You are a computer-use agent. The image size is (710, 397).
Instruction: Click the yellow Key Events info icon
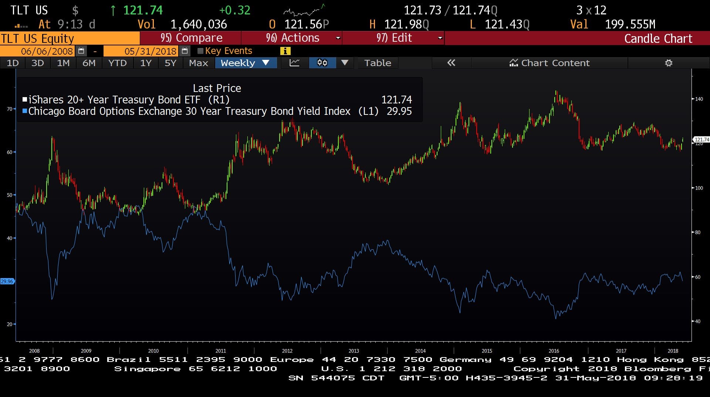(285, 51)
